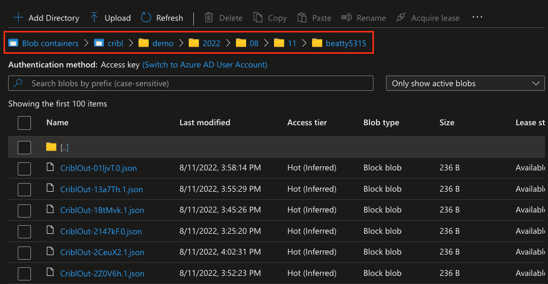Open the CriblOut-13a7Th.1.json blob
The height and width of the screenshot is (284, 548).
coord(101,190)
